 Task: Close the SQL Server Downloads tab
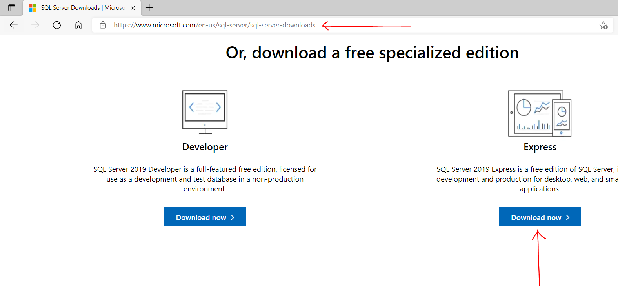pos(133,8)
